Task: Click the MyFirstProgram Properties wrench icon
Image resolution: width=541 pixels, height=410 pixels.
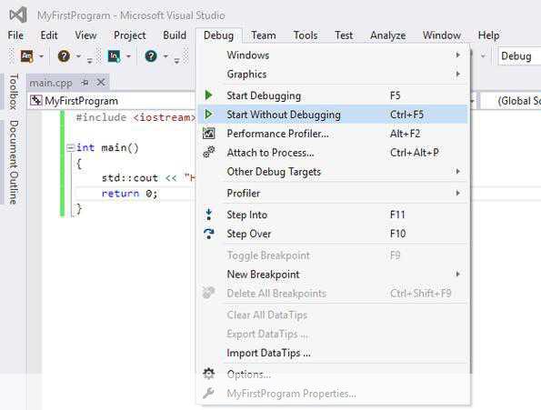Action: tap(208, 393)
